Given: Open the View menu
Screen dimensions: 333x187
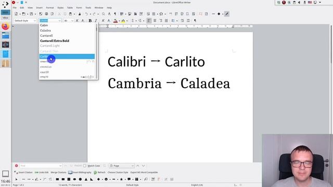Looking at the screenshot, I should pos(30,8).
